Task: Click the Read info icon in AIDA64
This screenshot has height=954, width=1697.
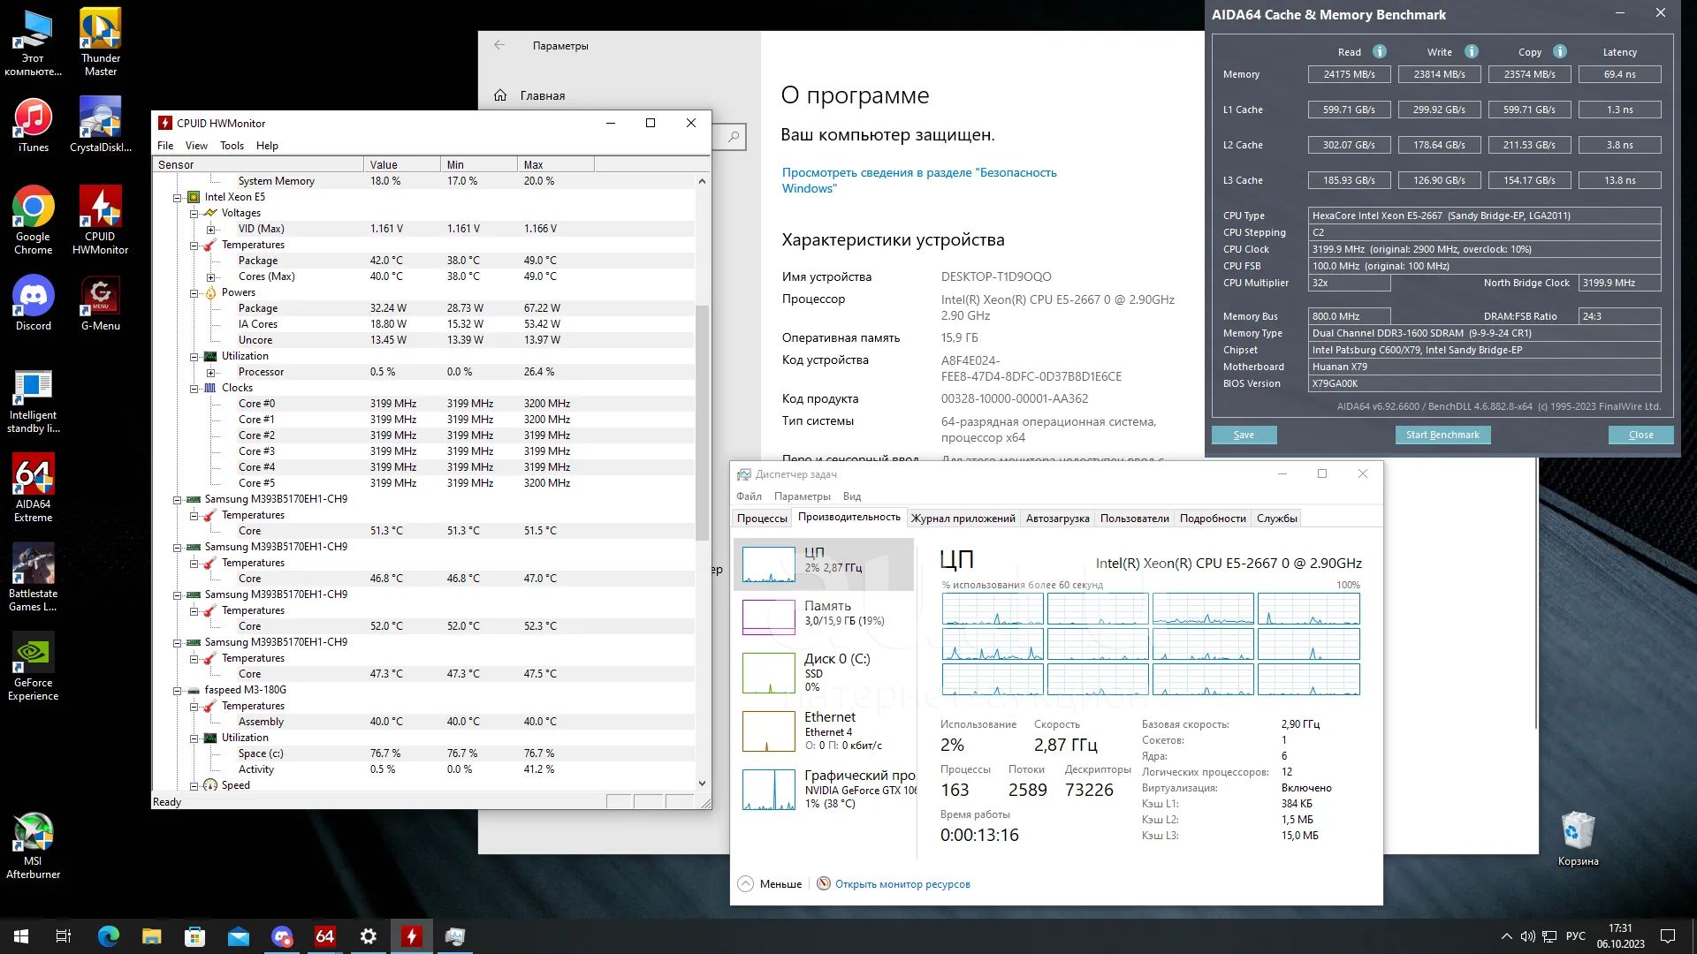Action: pos(1380,51)
